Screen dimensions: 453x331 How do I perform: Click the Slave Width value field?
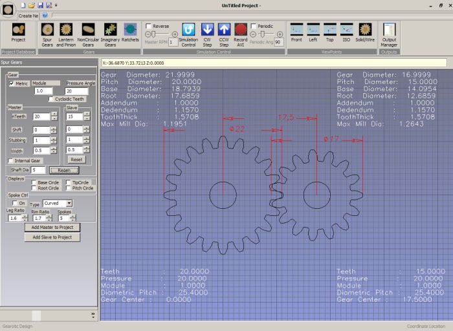point(75,150)
